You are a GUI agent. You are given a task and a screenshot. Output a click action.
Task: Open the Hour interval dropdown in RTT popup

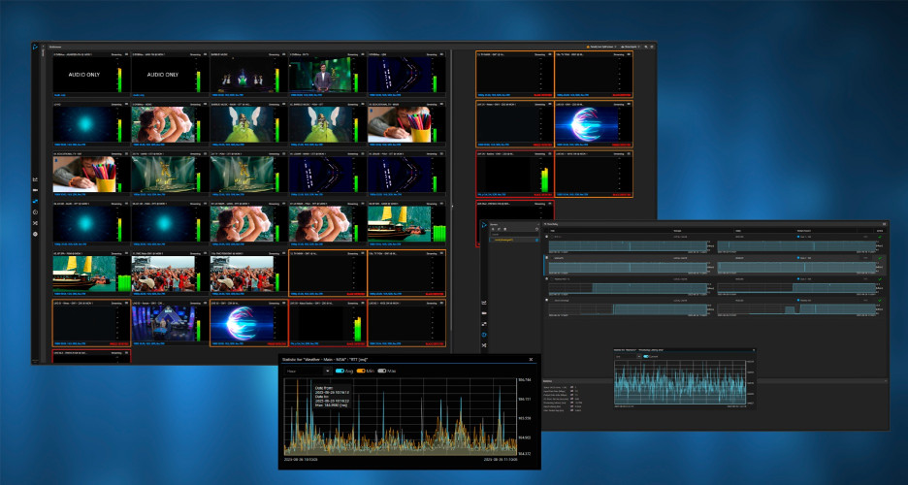pos(307,371)
